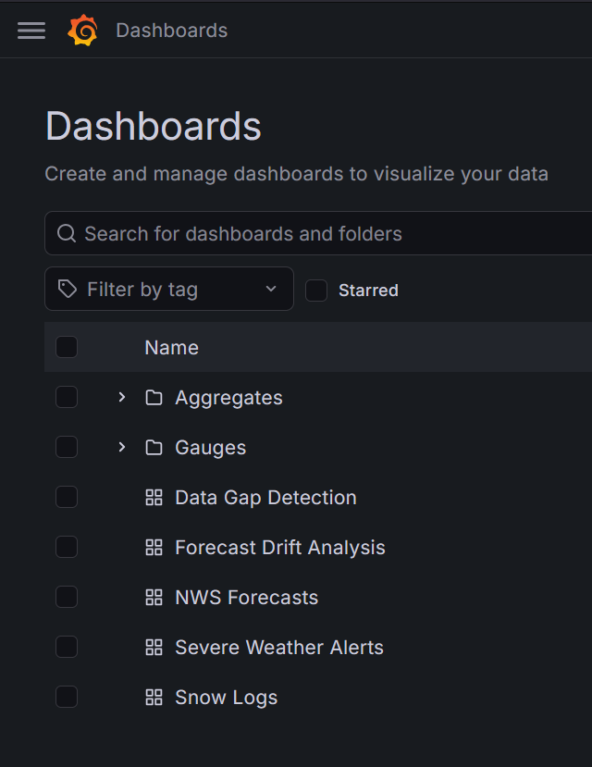Open the hamburger navigation menu

(31, 30)
